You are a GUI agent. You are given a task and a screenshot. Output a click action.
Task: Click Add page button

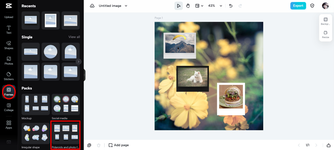pos(119,145)
